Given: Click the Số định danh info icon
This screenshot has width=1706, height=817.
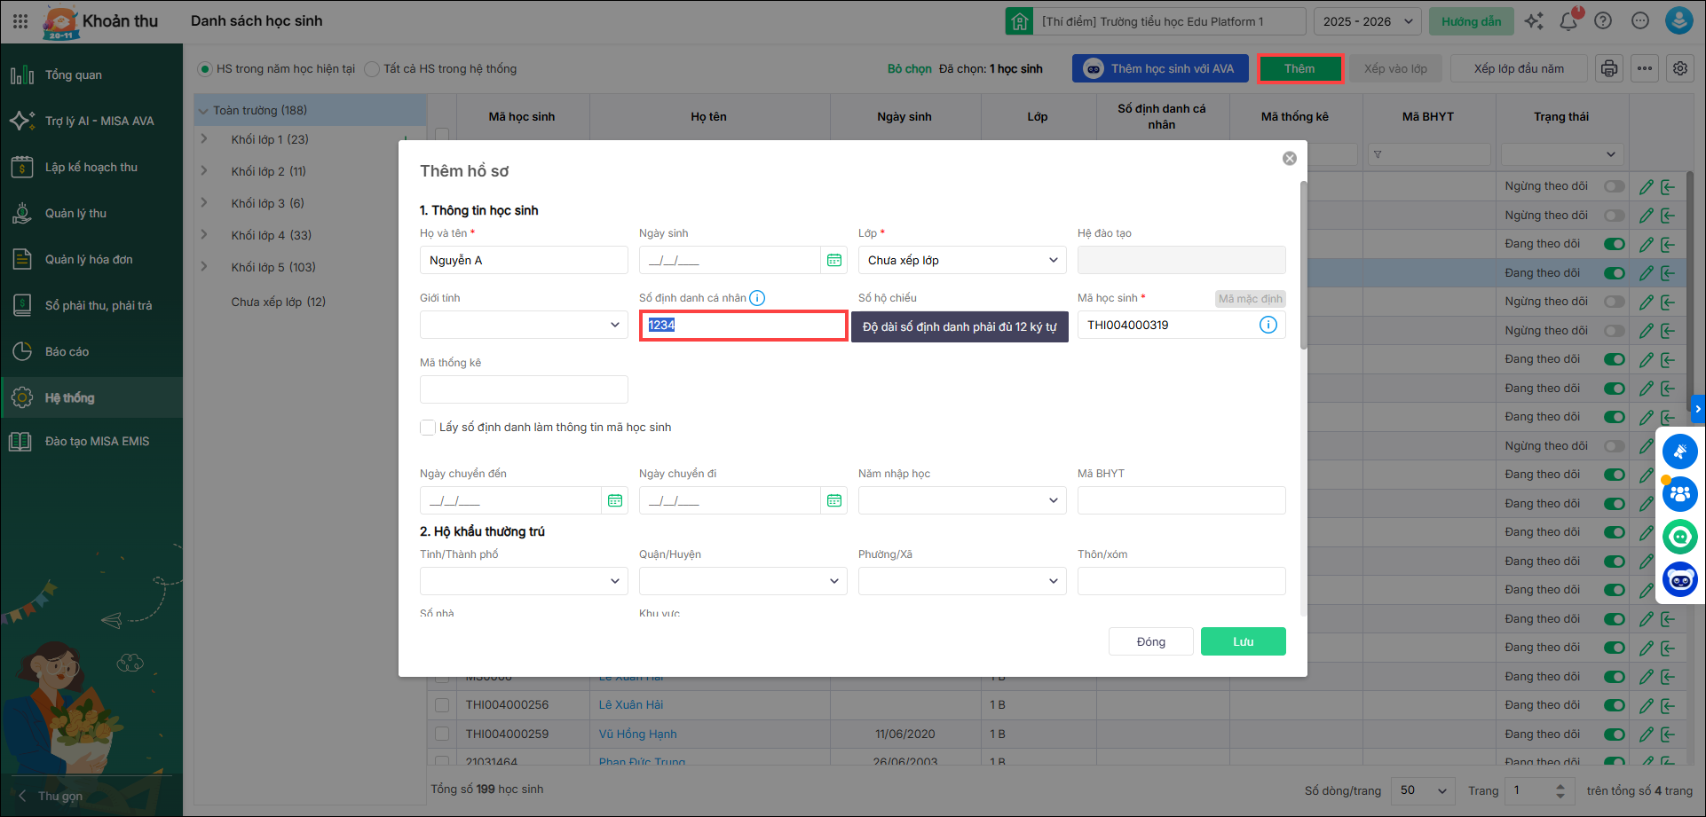Looking at the screenshot, I should [757, 298].
